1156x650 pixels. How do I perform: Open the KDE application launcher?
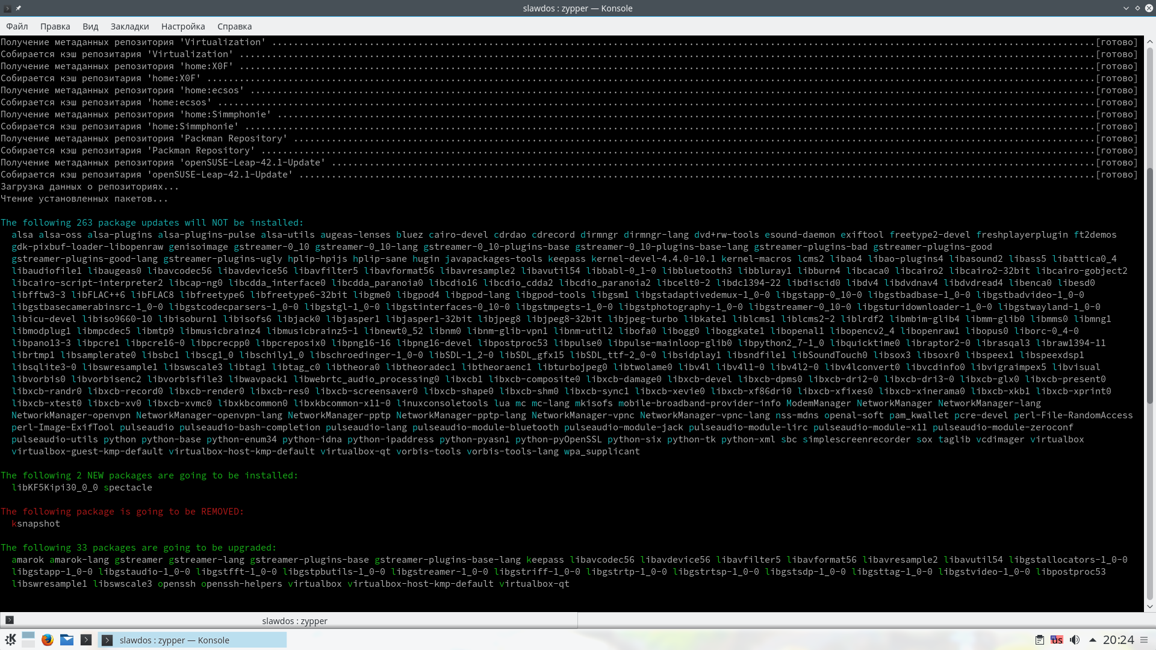[11, 640]
